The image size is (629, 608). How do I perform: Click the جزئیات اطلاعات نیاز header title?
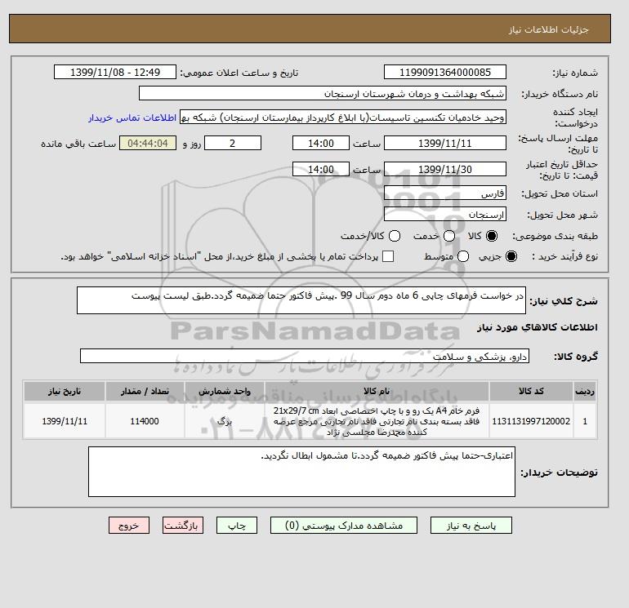click(548, 29)
